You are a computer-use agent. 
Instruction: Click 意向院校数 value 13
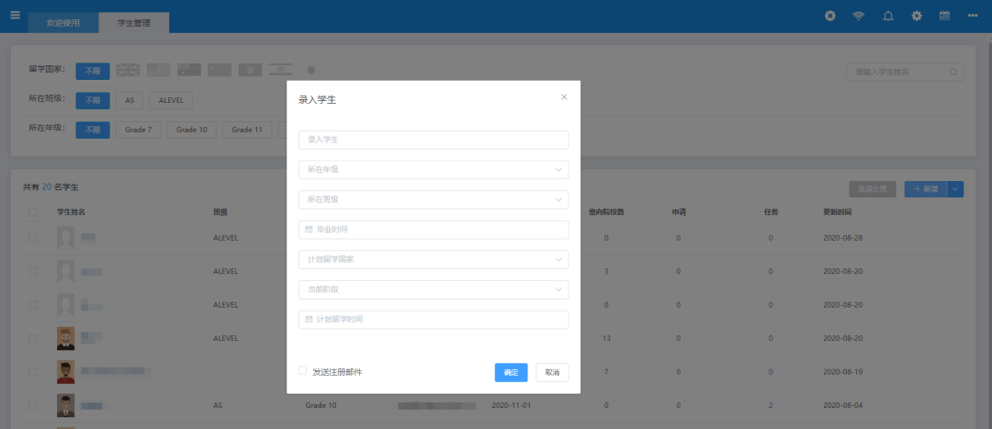[x=606, y=339]
